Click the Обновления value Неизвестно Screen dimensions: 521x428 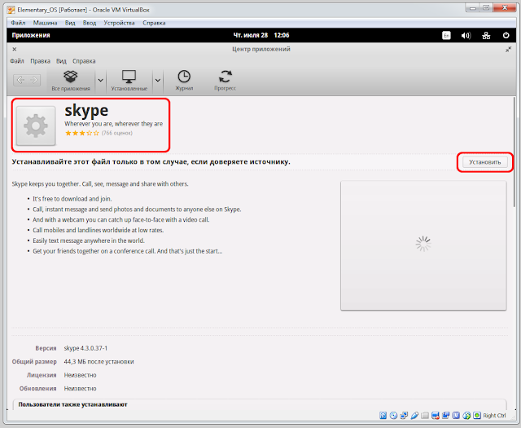pos(80,388)
